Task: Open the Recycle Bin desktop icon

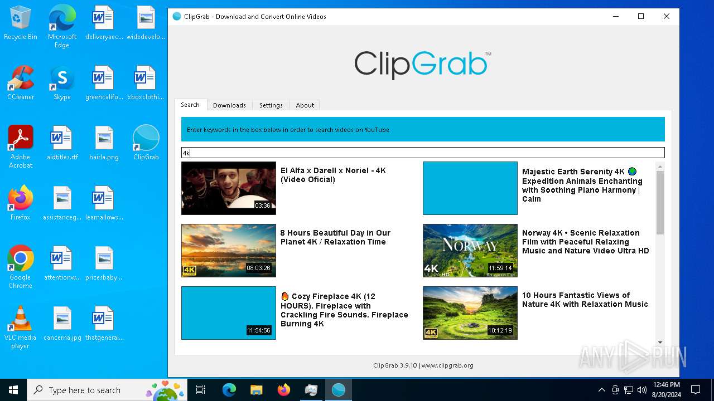Action: (x=21, y=23)
